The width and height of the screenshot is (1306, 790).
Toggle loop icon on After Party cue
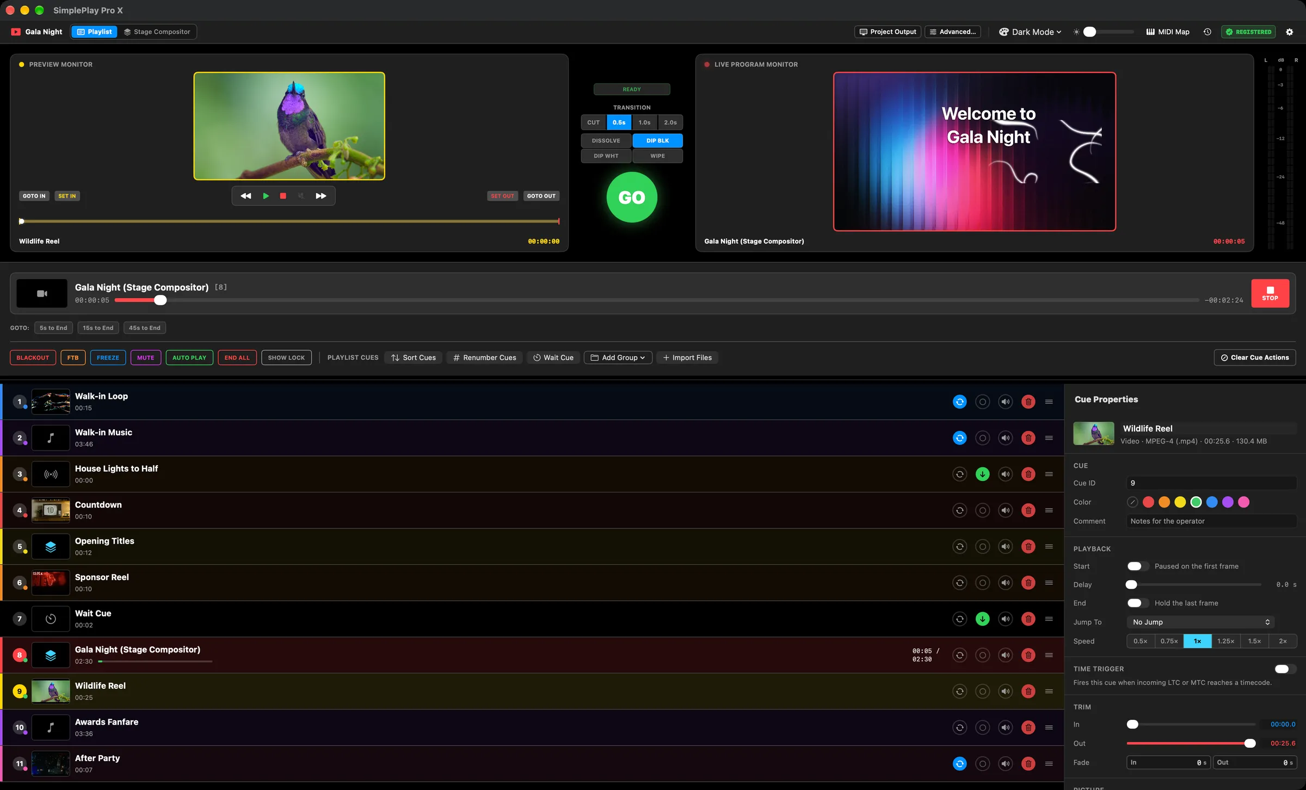(960, 764)
